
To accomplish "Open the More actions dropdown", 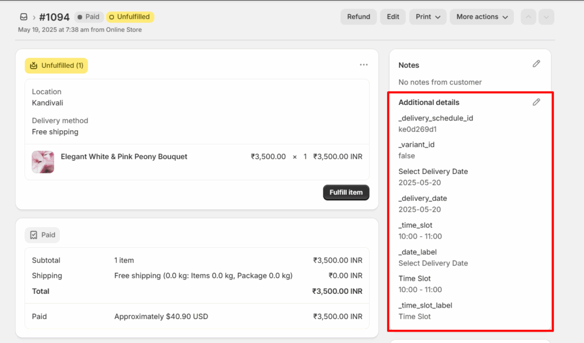I will pyautogui.click(x=481, y=17).
